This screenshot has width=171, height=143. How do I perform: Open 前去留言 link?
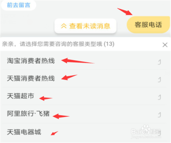[18, 5]
